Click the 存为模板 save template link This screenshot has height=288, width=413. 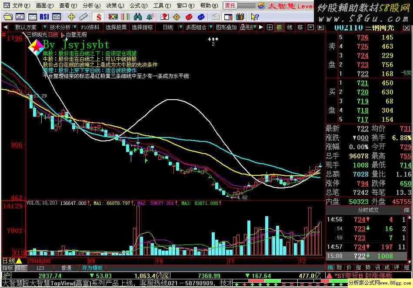[92, 268]
